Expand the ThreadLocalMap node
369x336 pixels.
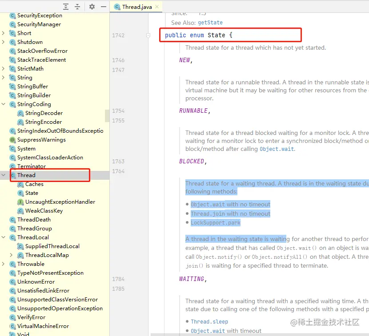point(11,255)
